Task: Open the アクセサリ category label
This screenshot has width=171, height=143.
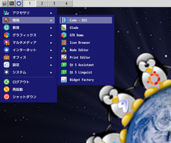Action: pos(21,13)
